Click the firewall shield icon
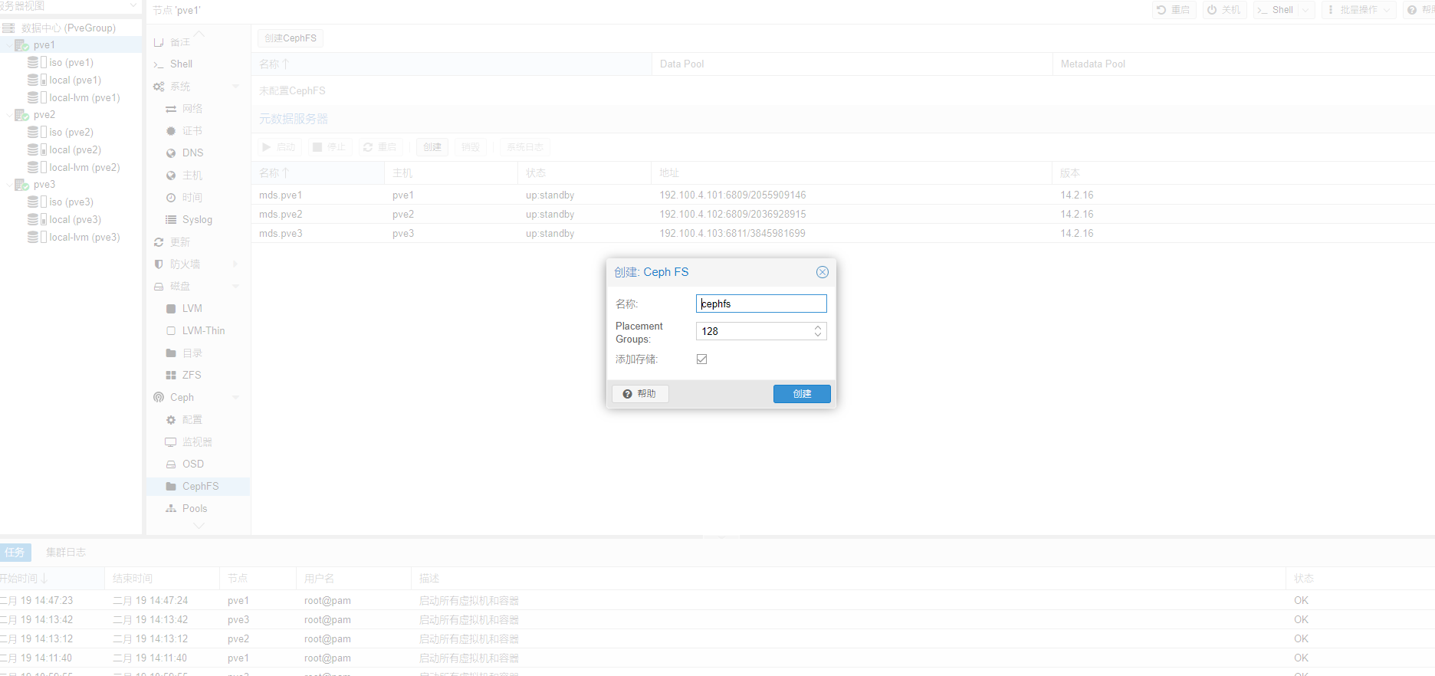This screenshot has width=1435, height=676. [159, 264]
